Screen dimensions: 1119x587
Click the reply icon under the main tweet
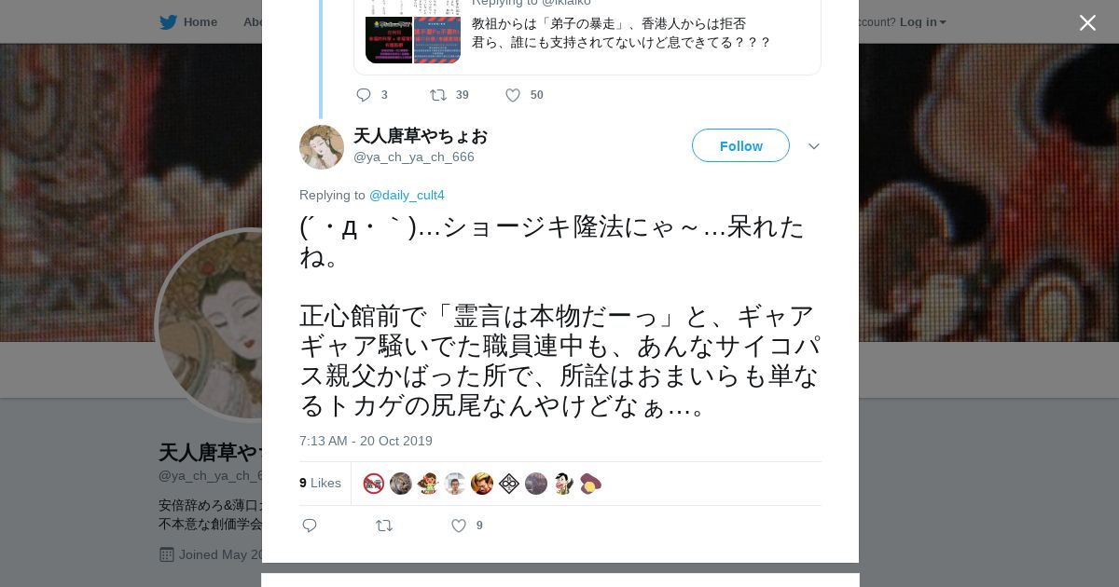click(310, 526)
